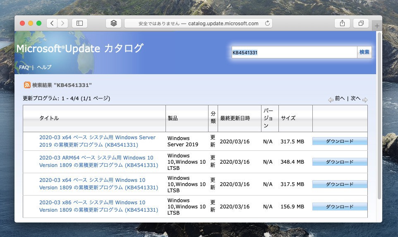Open the Windows Server 2019 x64 update link
The image size is (398, 237).
[x=97, y=141]
